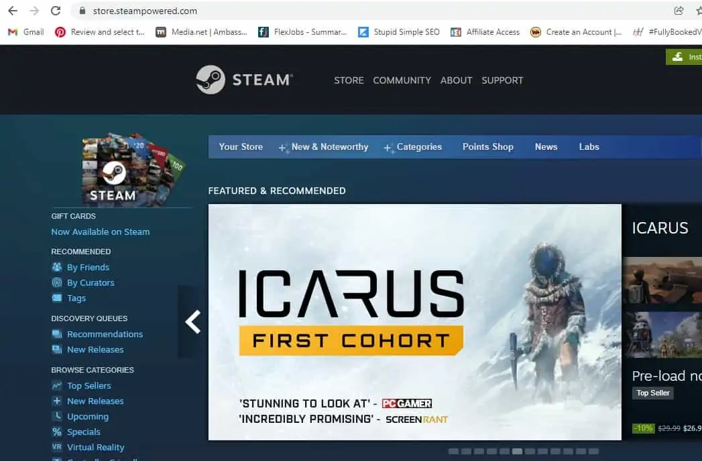Open Discovery Queue Recommendations
The image size is (702, 461).
pyautogui.click(x=105, y=334)
